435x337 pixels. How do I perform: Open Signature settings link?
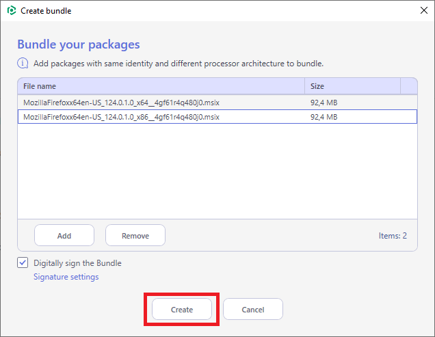pos(66,277)
